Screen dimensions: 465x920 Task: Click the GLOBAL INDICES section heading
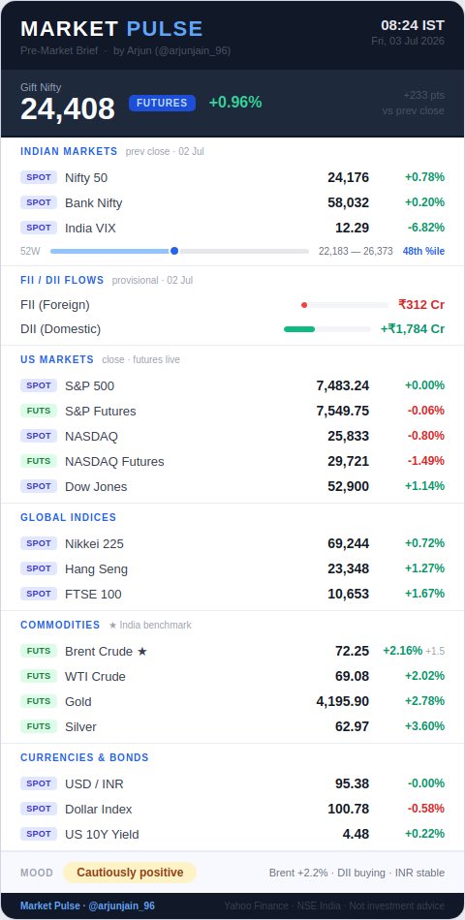point(69,517)
